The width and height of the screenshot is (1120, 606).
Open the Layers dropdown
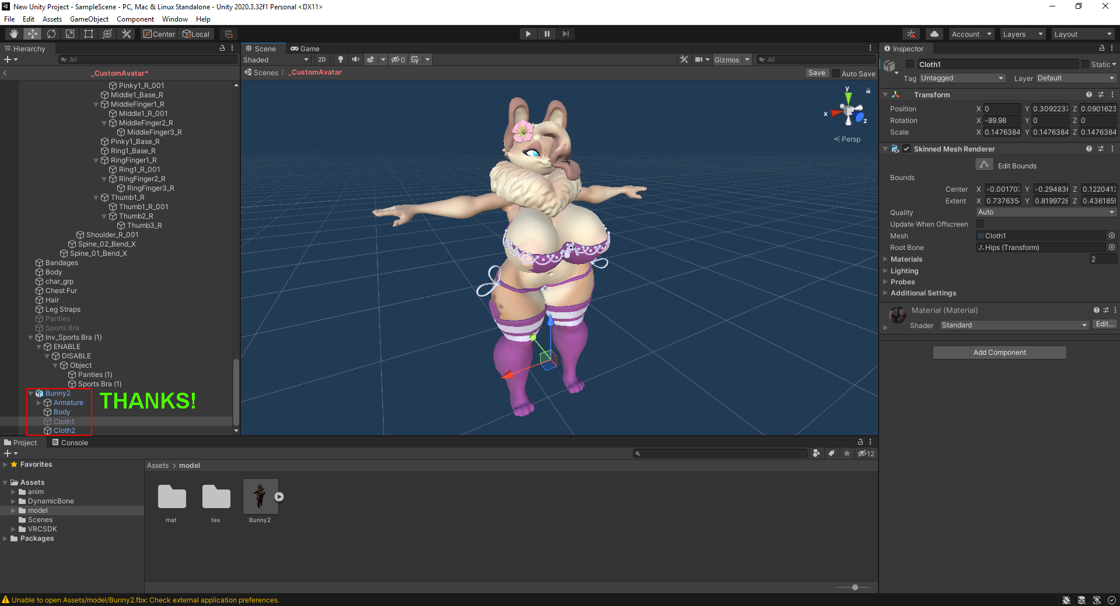[x=1023, y=34]
